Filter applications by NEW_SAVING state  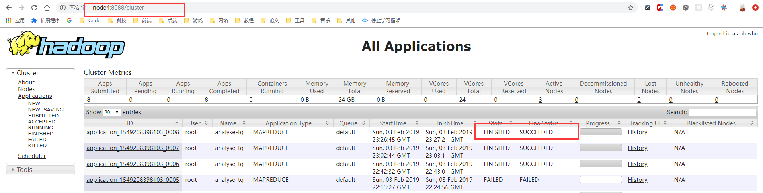46,109
